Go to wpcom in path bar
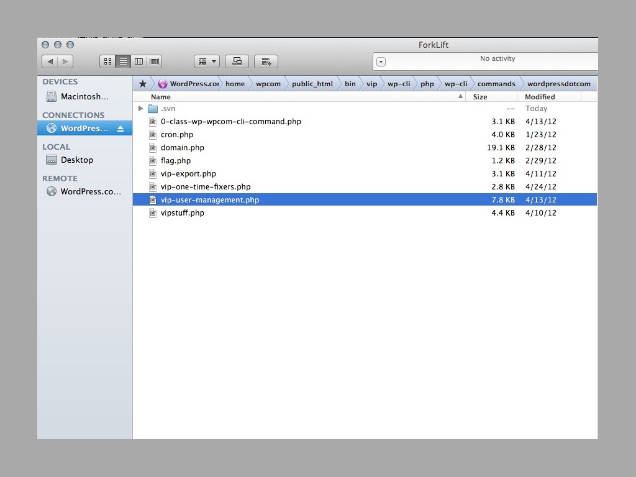The height and width of the screenshot is (477, 636). [x=268, y=84]
